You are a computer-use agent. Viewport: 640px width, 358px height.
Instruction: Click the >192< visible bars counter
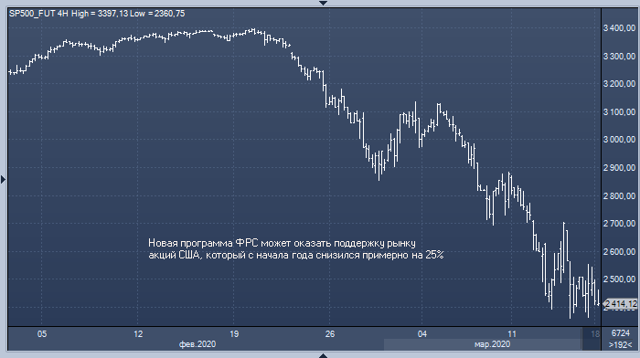pyautogui.click(x=620, y=344)
